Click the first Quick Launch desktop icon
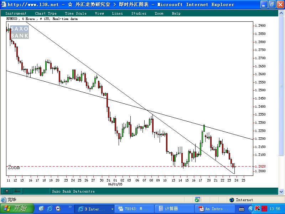The width and height of the screenshot is (285, 214). pos(41,209)
